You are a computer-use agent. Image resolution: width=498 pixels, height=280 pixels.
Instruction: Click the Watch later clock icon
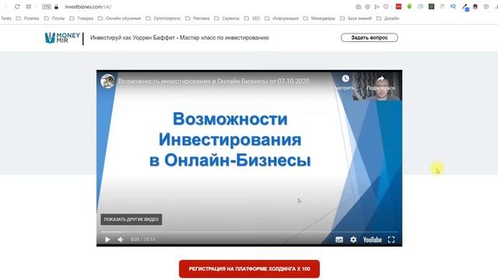click(345, 79)
